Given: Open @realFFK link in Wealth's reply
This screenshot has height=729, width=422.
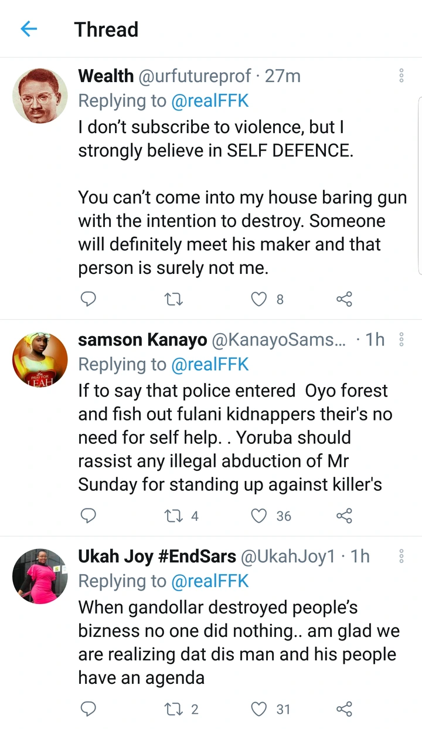Looking at the screenshot, I should 210,101.
